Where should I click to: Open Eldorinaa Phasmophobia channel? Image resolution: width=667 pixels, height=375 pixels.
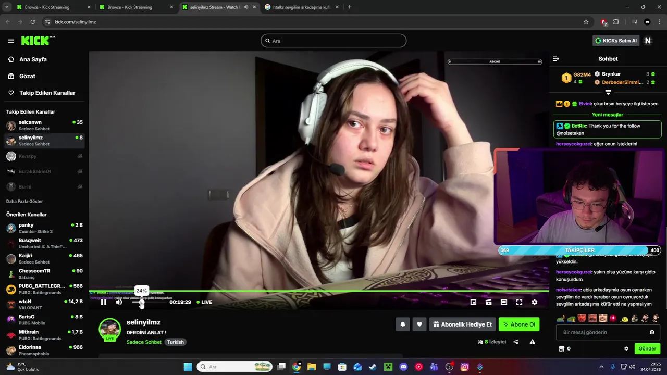[x=44, y=351]
